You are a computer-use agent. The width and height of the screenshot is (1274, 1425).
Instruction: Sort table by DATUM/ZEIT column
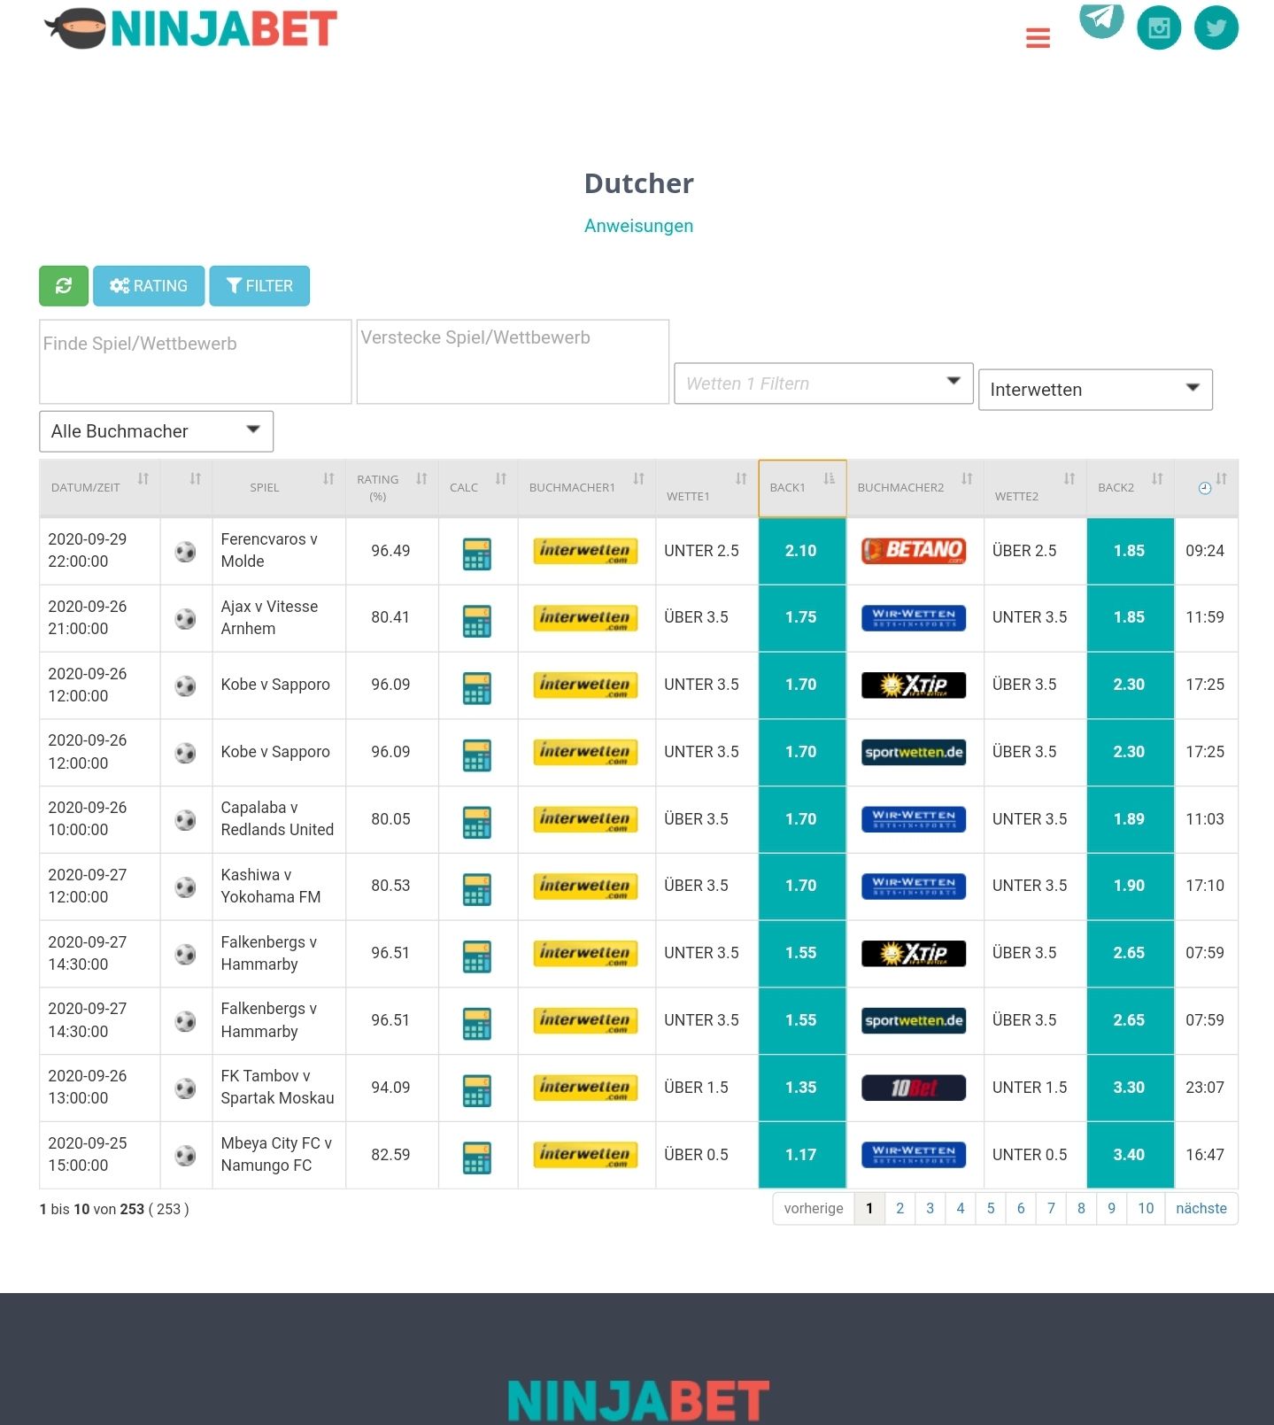pos(99,487)
